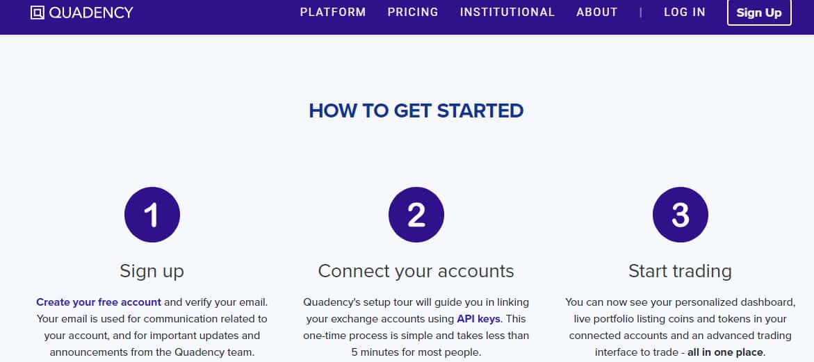Image resolution: width=814 pixels, height=362 pixels.
Task: Click the "Sign up" step title
Action: (152, 270)
